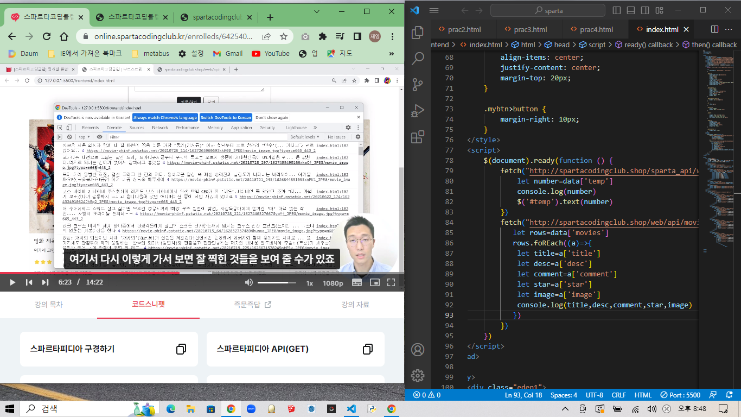Viewport: 741px width, 417px height.
Task: Expand then() callback breadcrumb
Action: [709, 45]
